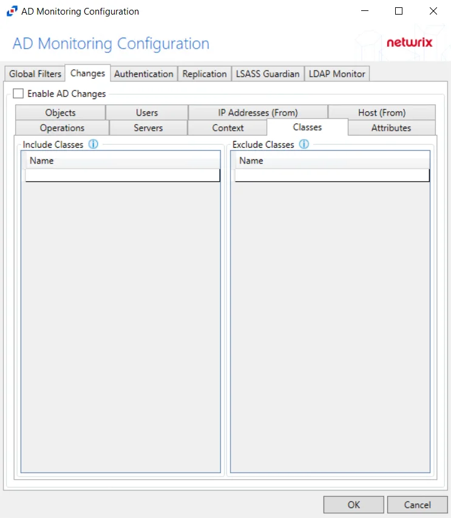This screenshot has height=518, width=451.
Task: Click the Exclude Classes name input row
Action: [x=332, y=176]
